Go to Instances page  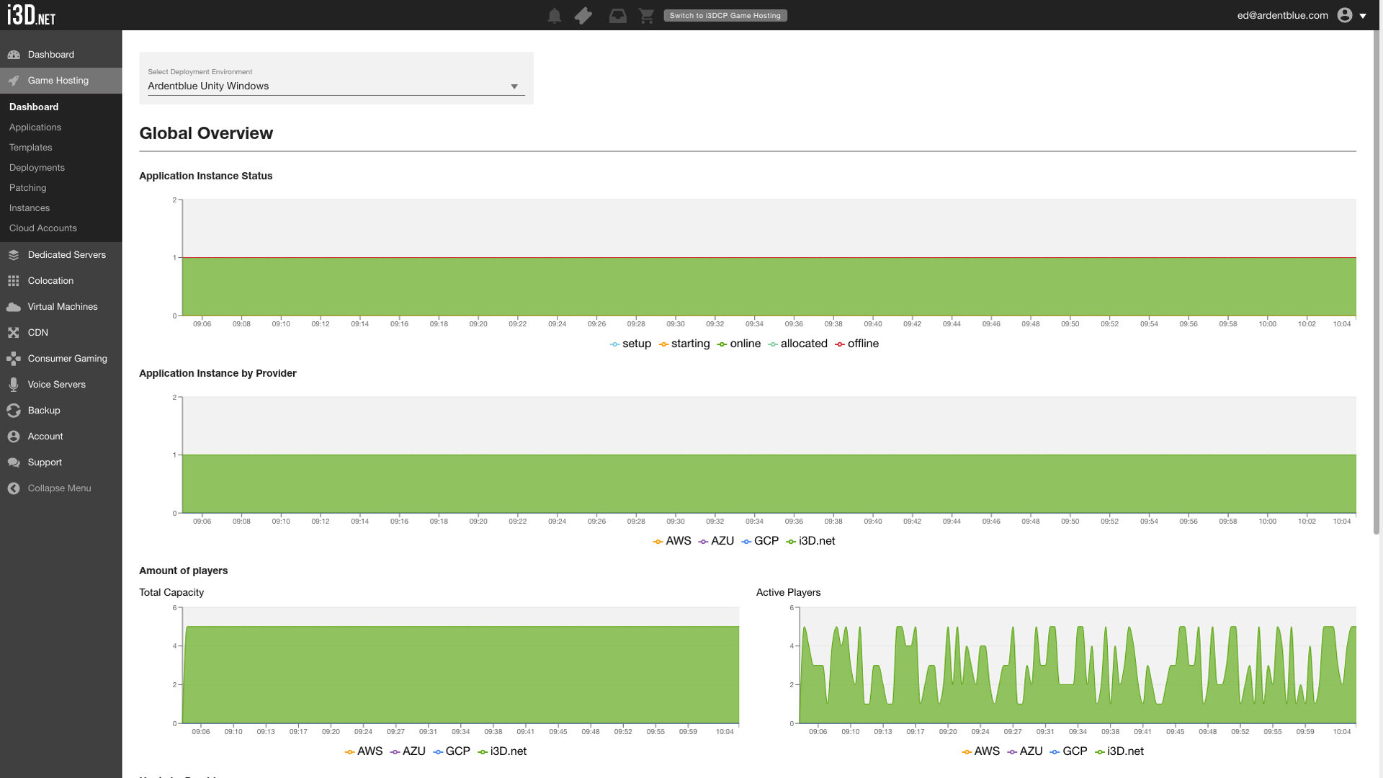tap(30, 207)
